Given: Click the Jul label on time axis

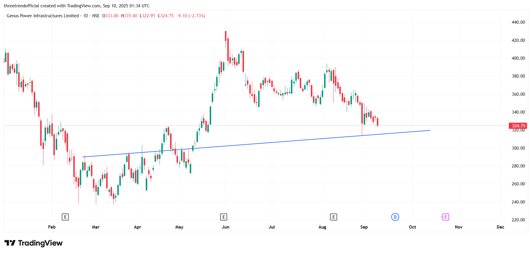Looking at the screenshot, I should (272, 227).
